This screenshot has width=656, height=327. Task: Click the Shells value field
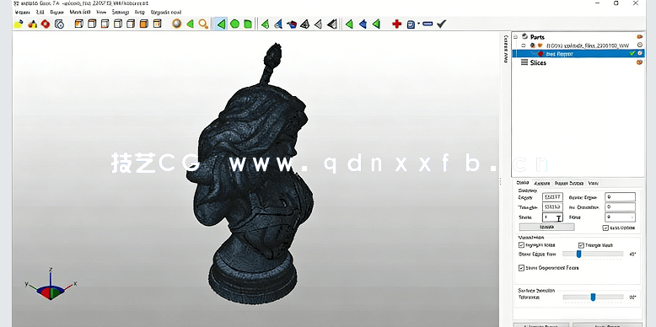[552, 217]
